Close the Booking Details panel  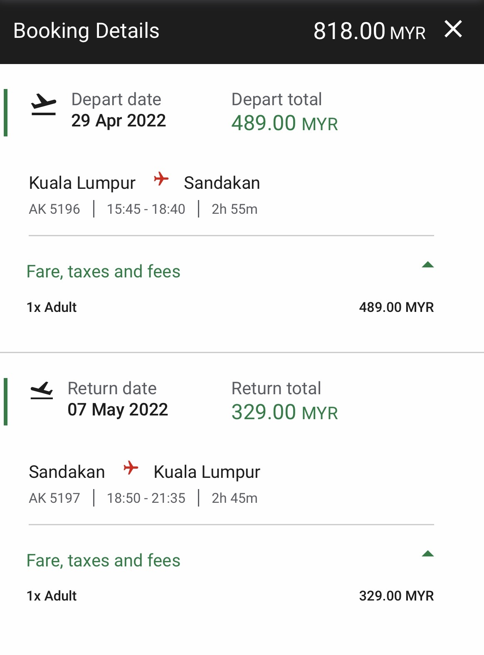tap(453, 30)
